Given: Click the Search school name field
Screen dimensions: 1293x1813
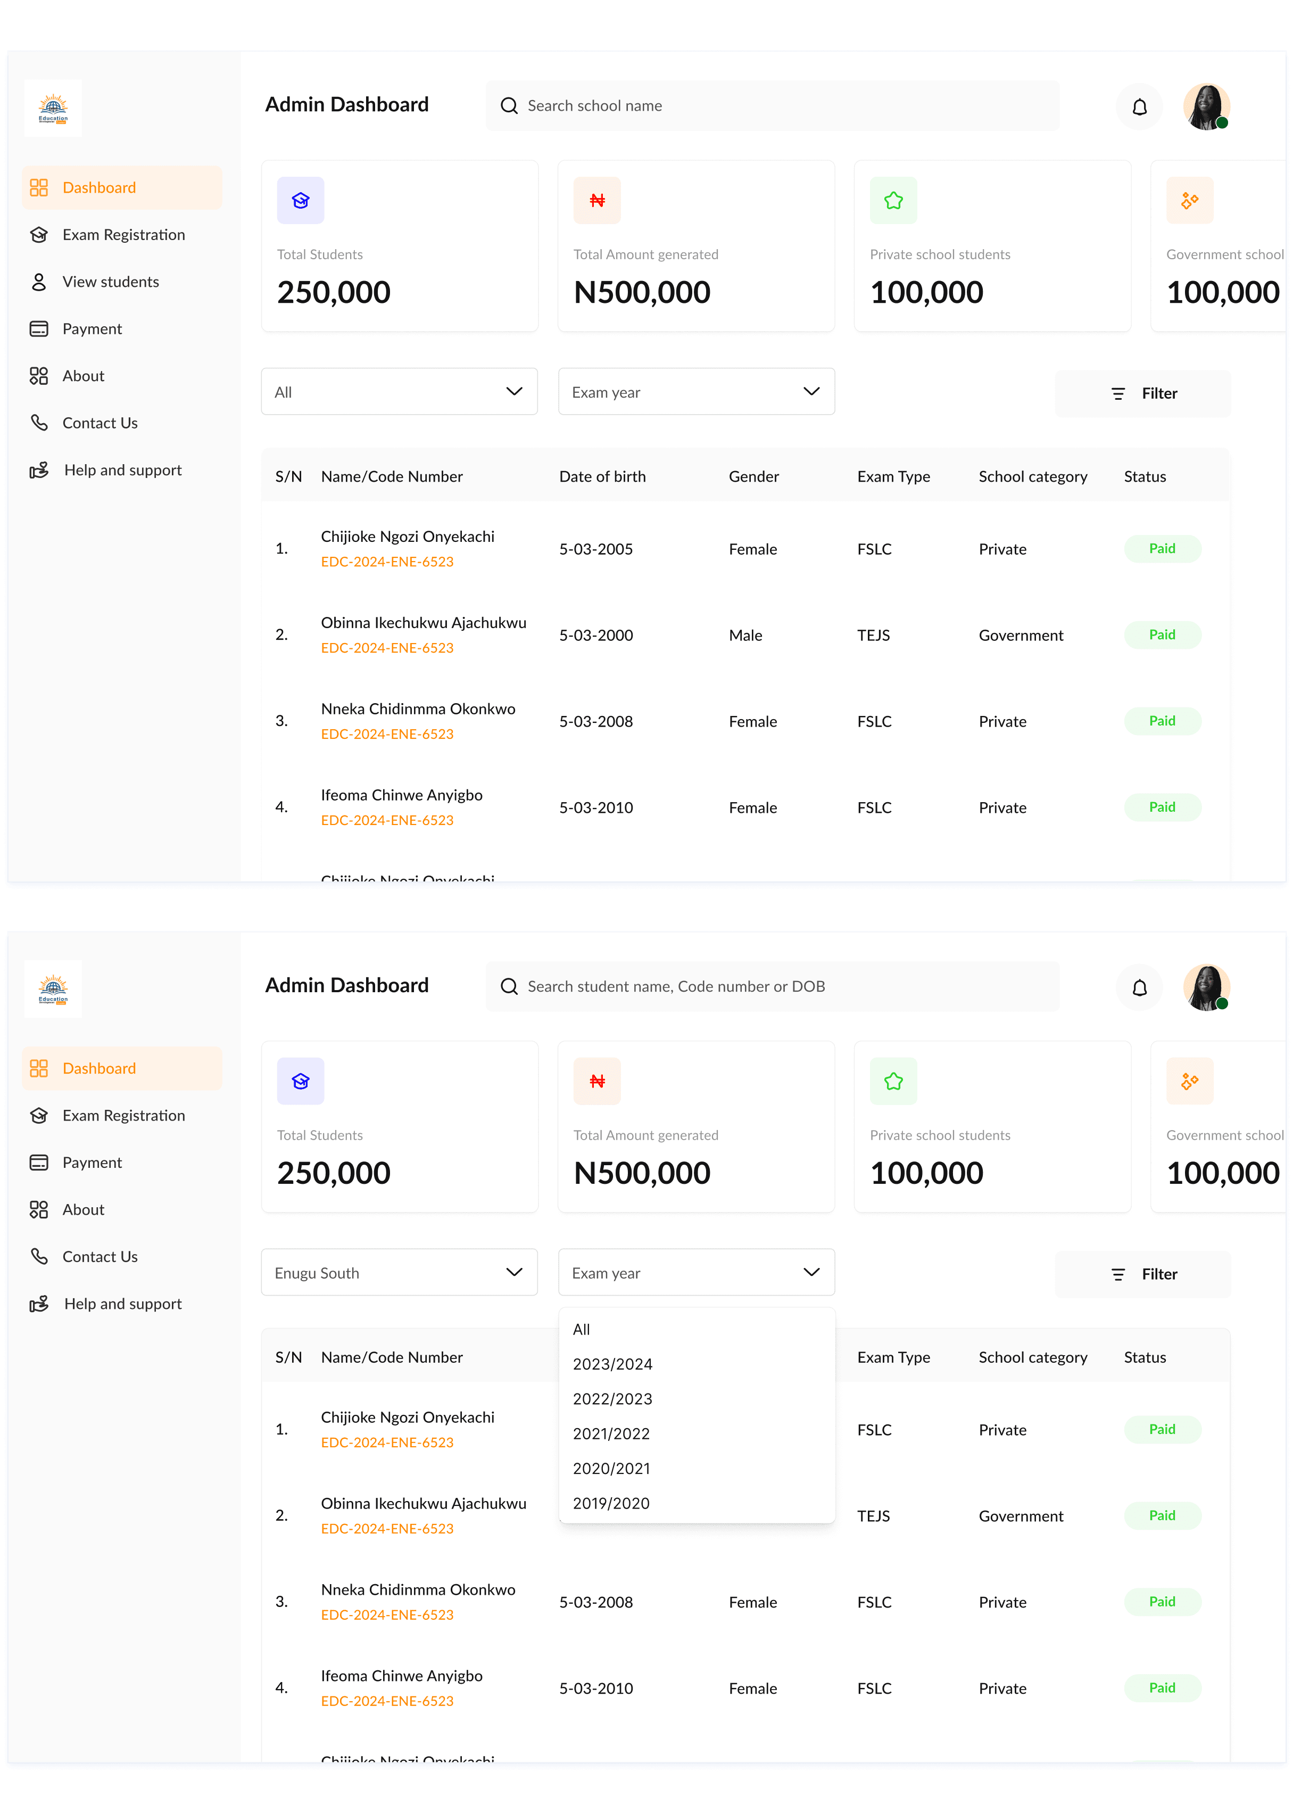Looking at the screenshot, I should pos(772,106).
